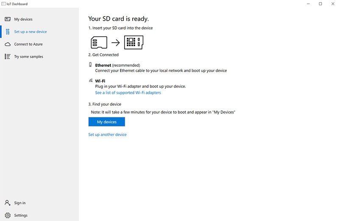Click the Wi-Fi signal icon
This screenshot has width=339, height=221.
click(x=90, y=80)
